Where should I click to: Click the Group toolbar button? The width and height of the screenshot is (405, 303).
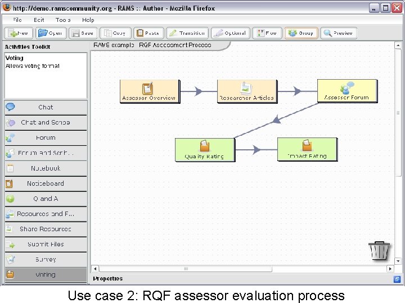301,33
